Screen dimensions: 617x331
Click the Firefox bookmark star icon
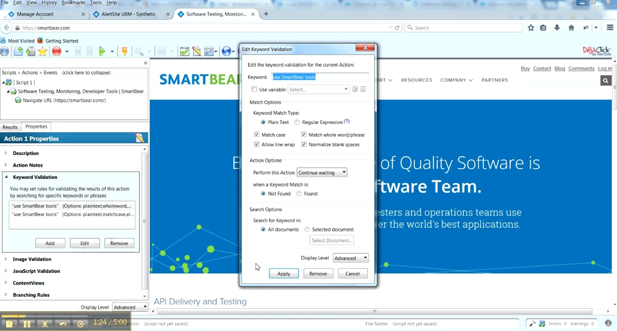(531, 28)
